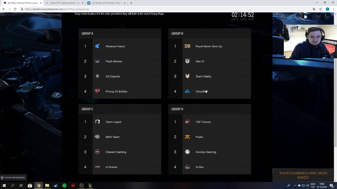Click the Afreeca Freecs team logo
This screenshot has height=189, width=337.
97,46
